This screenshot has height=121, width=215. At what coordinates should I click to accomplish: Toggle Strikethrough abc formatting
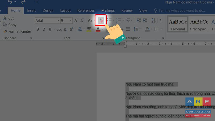(x=59, y=29)
